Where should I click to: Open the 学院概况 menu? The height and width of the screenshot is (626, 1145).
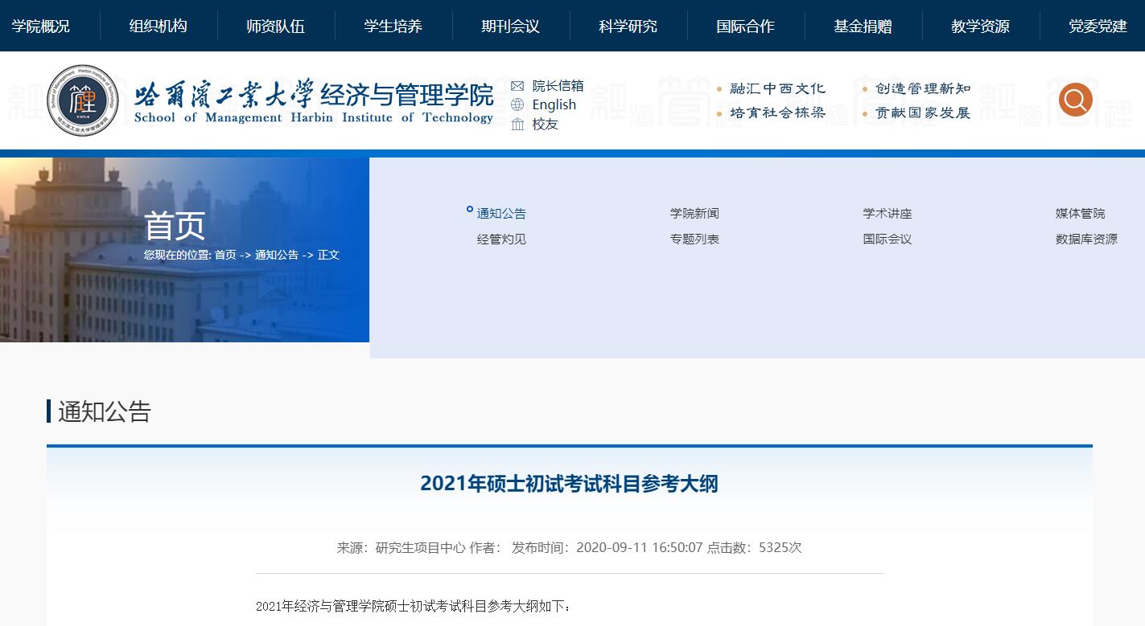[x=41, y=27]
